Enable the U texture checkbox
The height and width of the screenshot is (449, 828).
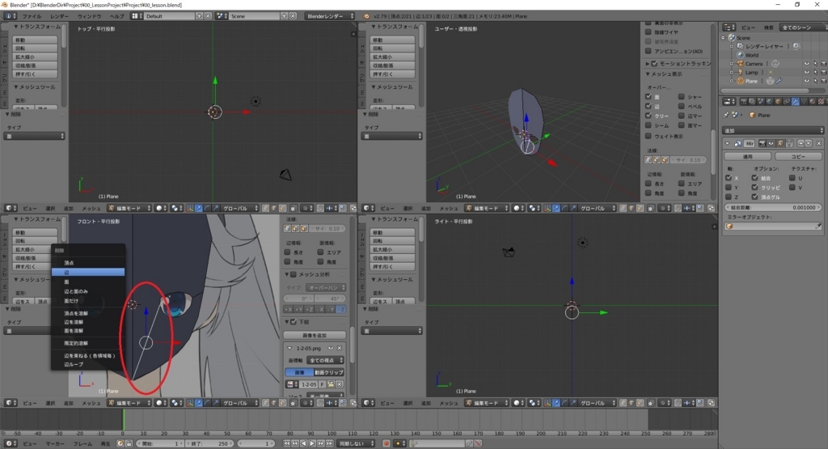tap(792, 178)
